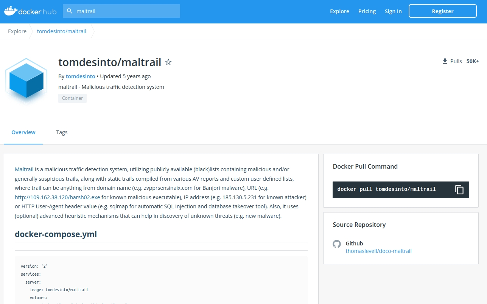Open the Maltrail link in the description
Image resolution: width=487 pixels, height=304 pixels.
click(x=24, y=169)
